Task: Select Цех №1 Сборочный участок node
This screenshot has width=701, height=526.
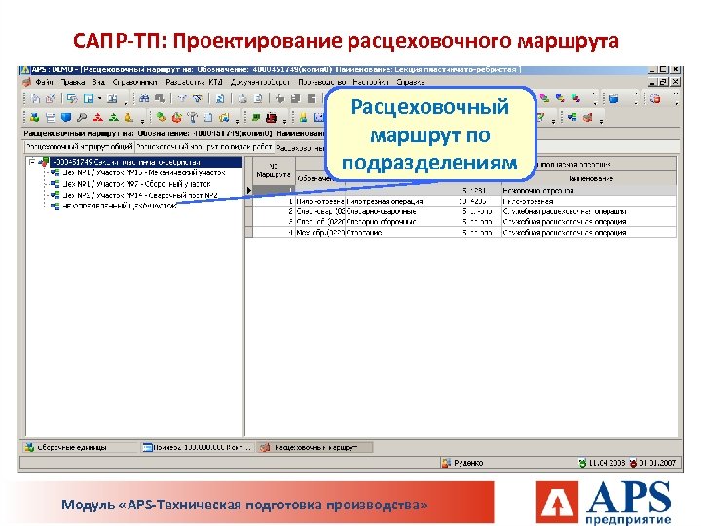Action: (x=137, y=184)
